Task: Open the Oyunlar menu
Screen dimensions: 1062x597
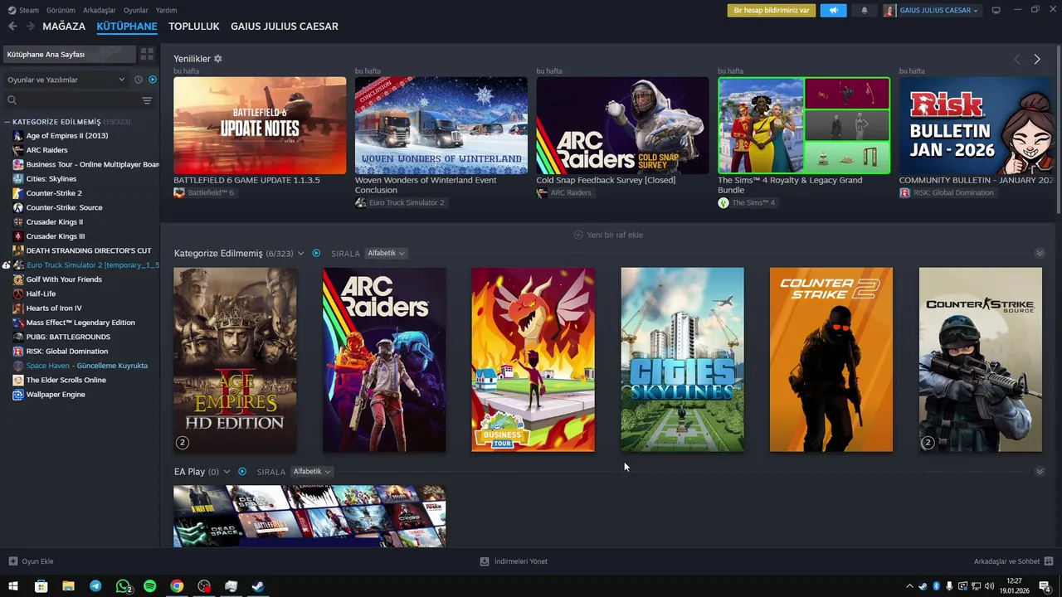Action: coord(136,10)
